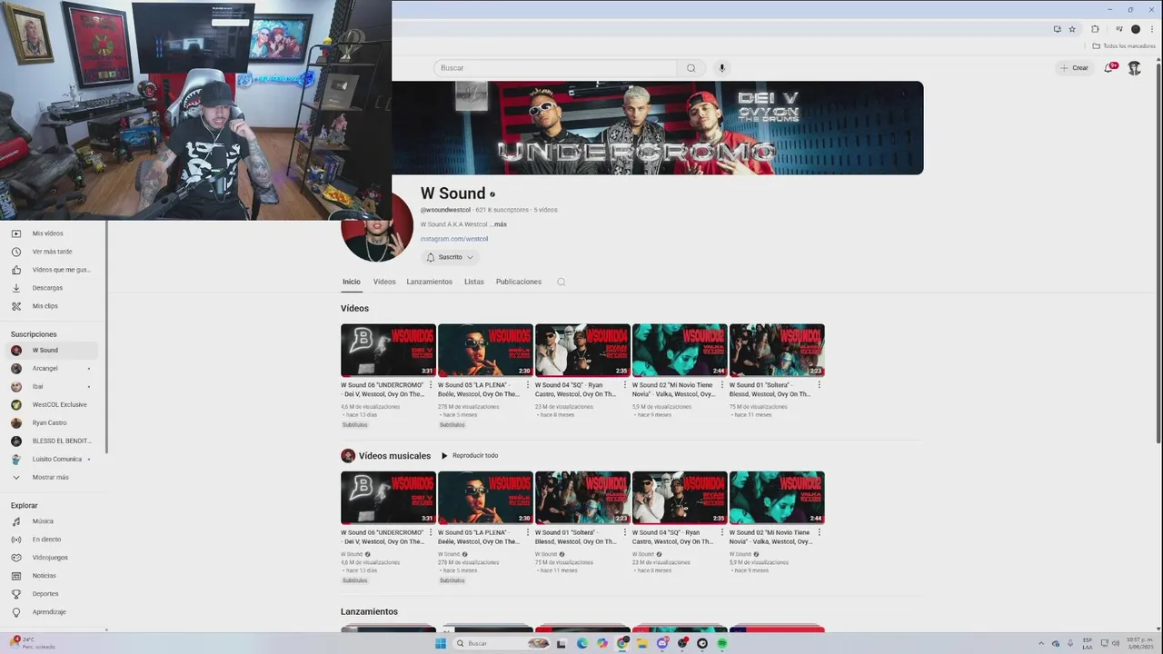Open Suscrito subscription dropdown
Image resolution: width=1163 pixels, height=654 pixels.
450,257
